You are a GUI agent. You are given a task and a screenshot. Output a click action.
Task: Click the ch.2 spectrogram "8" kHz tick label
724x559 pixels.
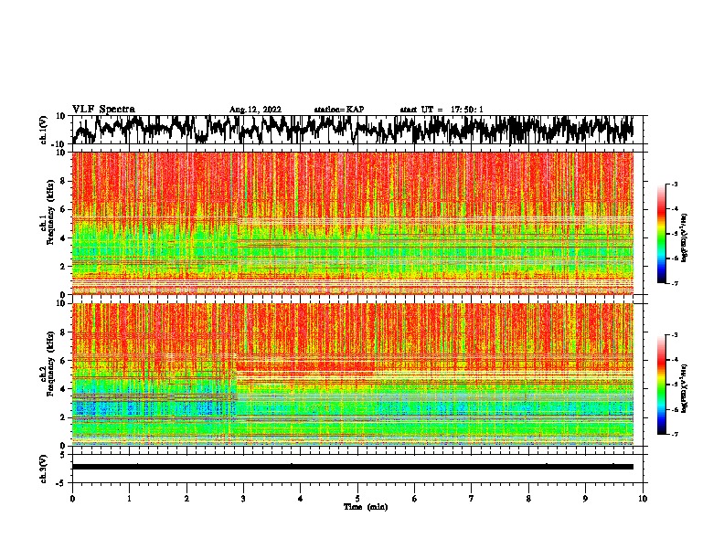point(63,332)
